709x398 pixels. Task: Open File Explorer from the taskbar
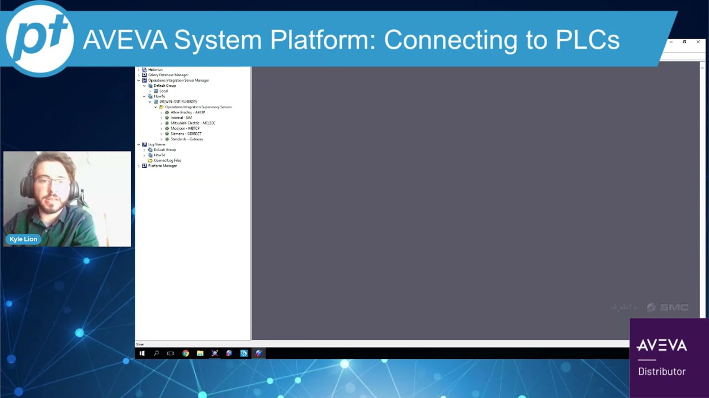pyautogui.click(x=200, y=353)
